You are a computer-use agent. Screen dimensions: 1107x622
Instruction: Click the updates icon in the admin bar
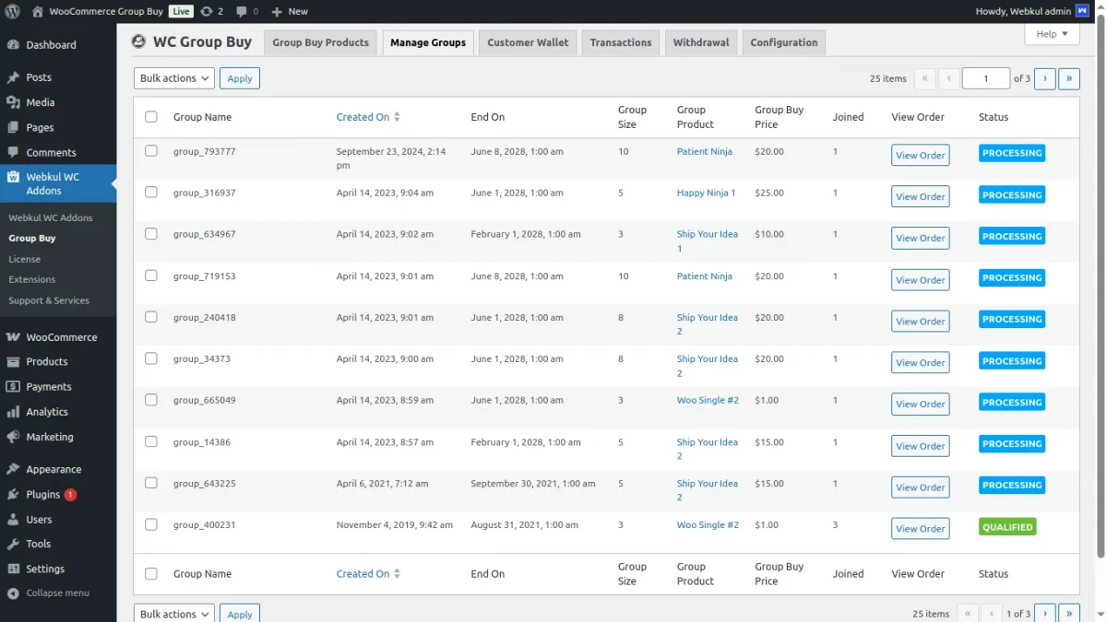[212, 11]
